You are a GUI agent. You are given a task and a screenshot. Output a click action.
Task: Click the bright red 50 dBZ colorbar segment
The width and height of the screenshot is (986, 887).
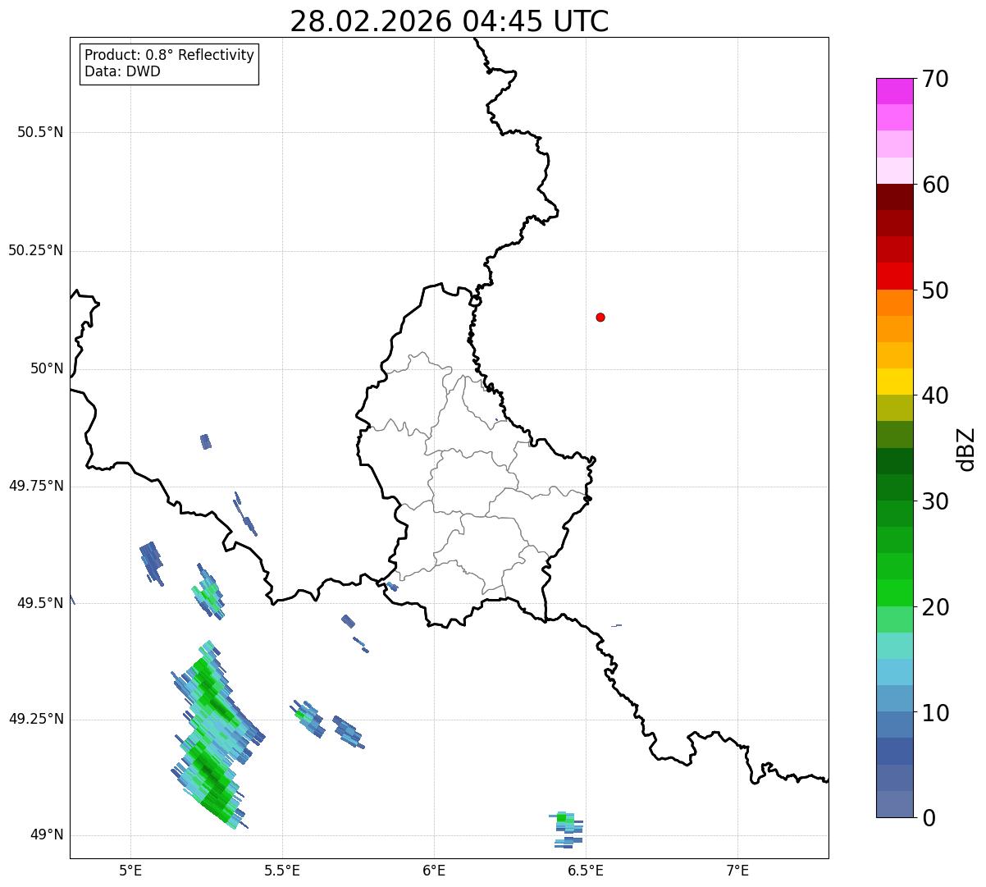895,276
